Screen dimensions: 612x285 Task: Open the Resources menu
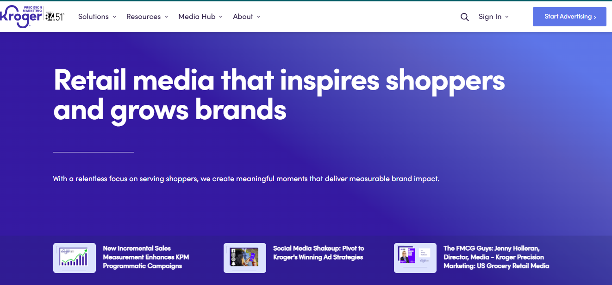144,17
